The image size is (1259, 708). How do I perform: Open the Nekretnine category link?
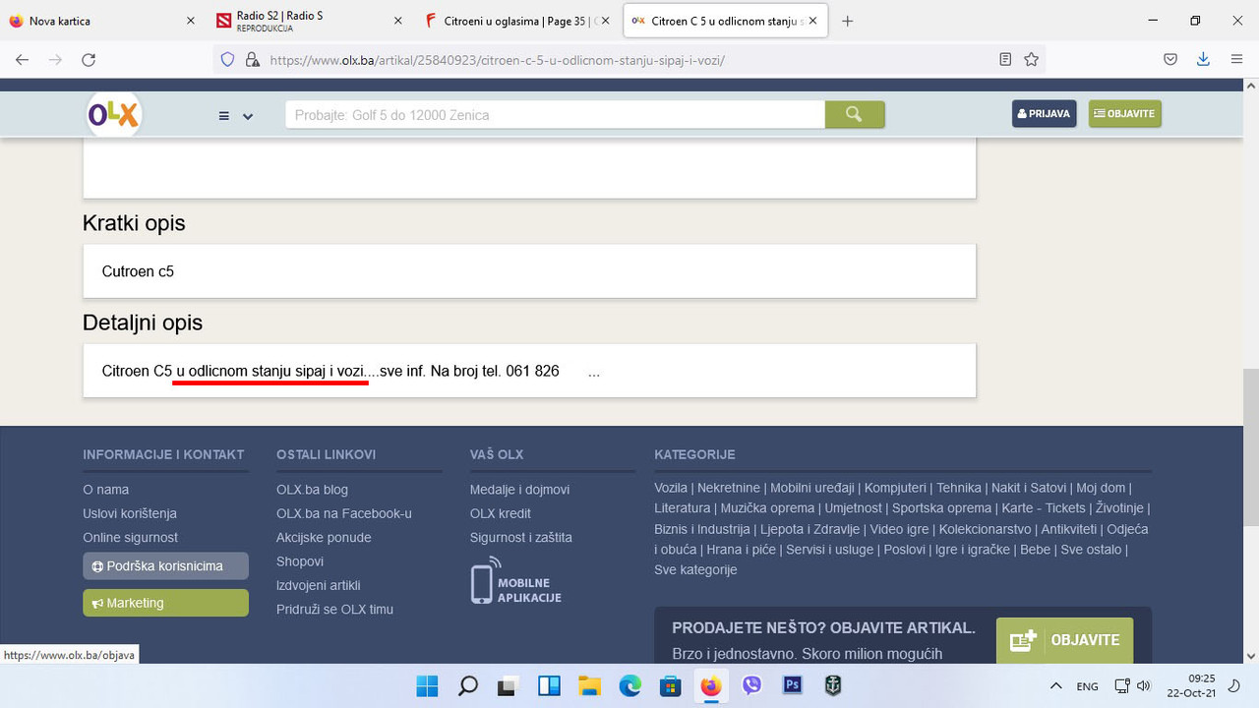729,488
